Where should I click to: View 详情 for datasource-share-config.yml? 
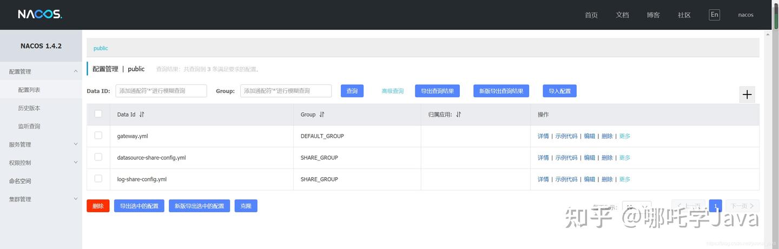pyautogui.click(x=543, y=158)
